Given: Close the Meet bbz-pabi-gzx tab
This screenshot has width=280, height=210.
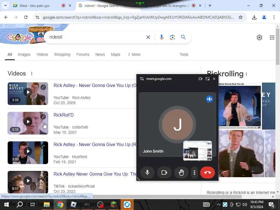Looking at the screenshot, I should [x=70, y=5].
